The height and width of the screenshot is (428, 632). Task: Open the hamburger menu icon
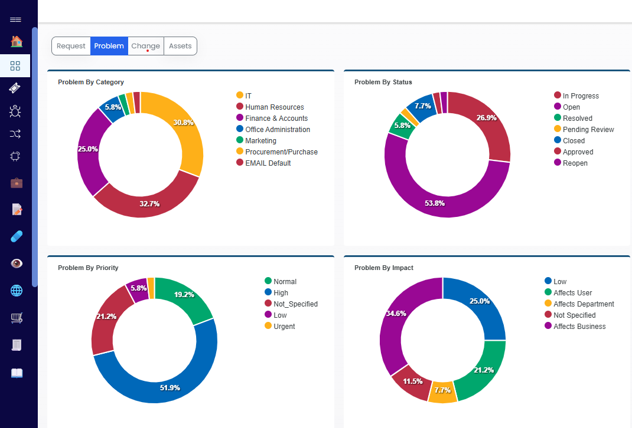(x=15, y=19)
